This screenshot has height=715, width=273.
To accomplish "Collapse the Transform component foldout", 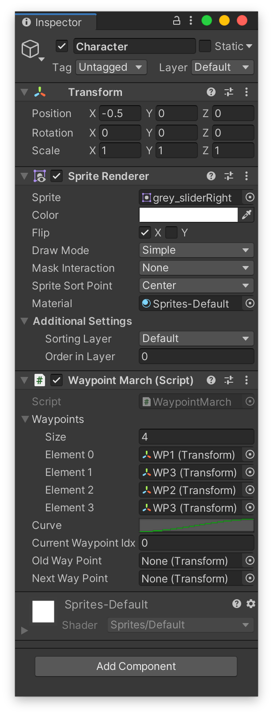I will (x=24, y=92).
